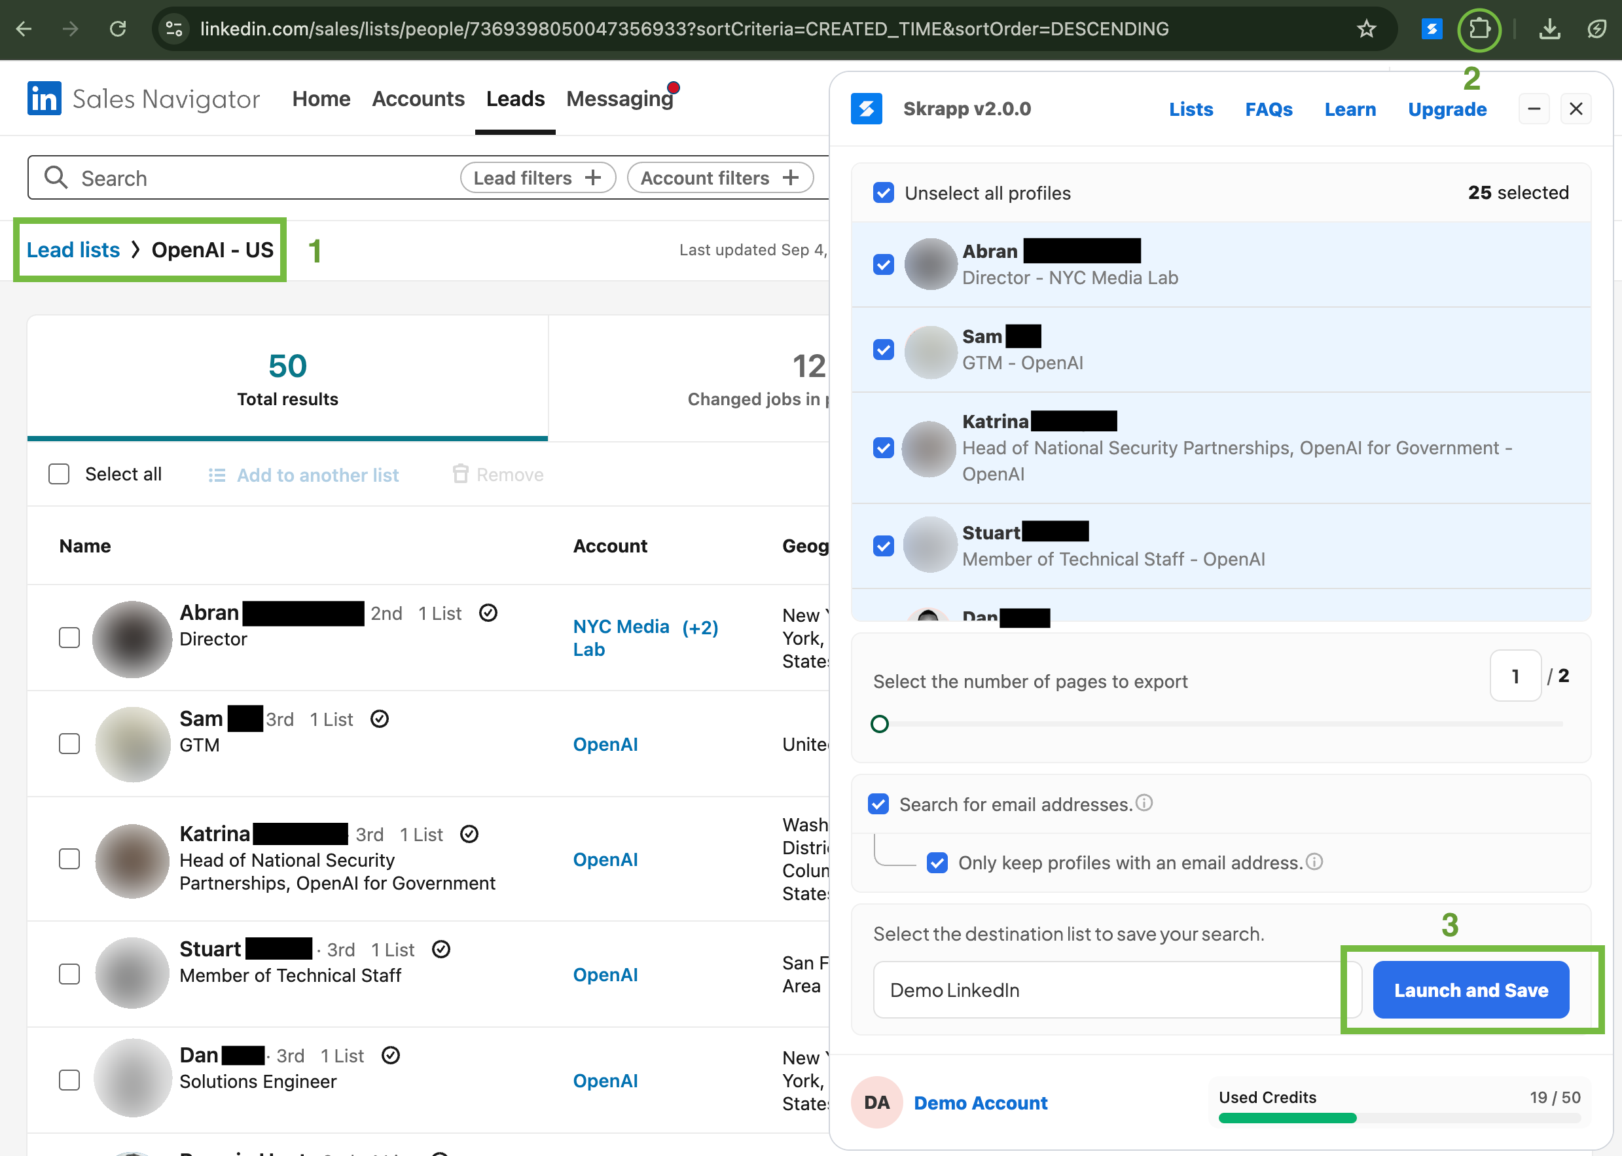The image size is (1622, 1156).
Task: Go back to Lead lists breadcrumb
Action: [73, 250]
